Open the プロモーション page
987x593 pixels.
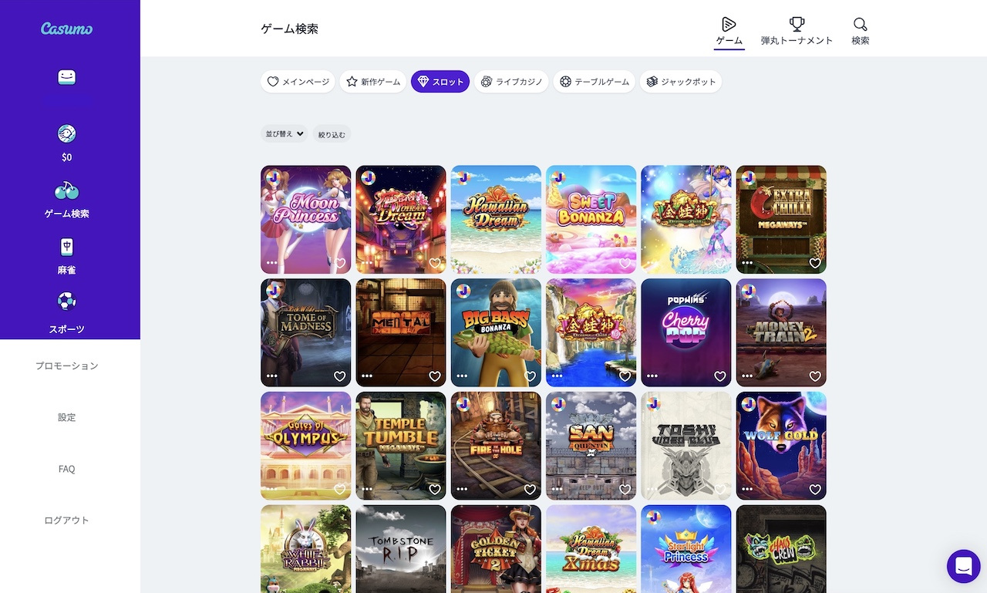click(67, 366)
